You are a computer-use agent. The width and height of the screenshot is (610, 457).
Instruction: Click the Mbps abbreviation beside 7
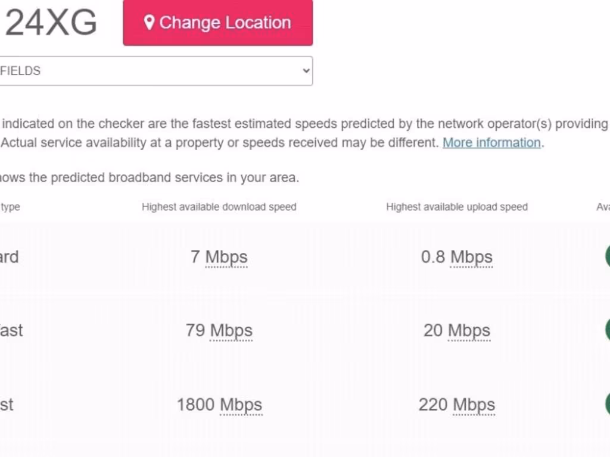(x=226, y=257)
